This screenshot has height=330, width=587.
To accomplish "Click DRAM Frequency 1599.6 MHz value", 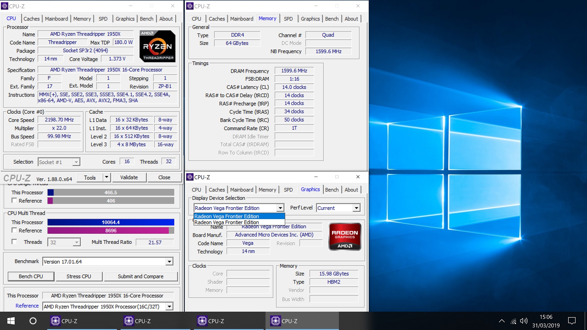I will pos(294,71).
